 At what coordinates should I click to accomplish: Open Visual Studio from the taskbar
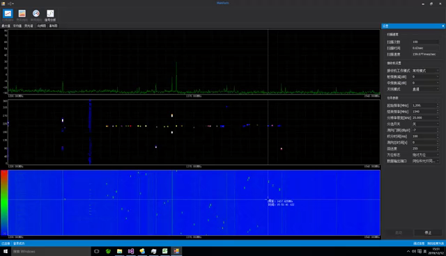tap(131, 251)
